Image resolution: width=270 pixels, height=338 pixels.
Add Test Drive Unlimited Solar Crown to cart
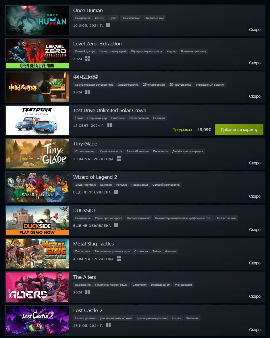tap(239, 130)
